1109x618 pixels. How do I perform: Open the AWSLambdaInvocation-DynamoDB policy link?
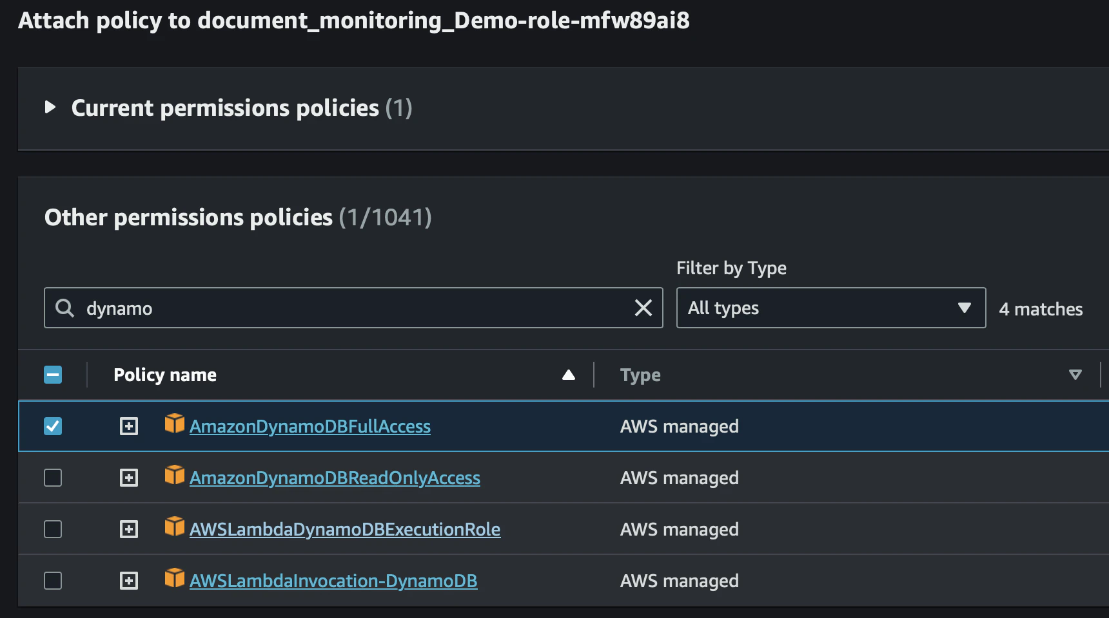(x=333, y=581)
